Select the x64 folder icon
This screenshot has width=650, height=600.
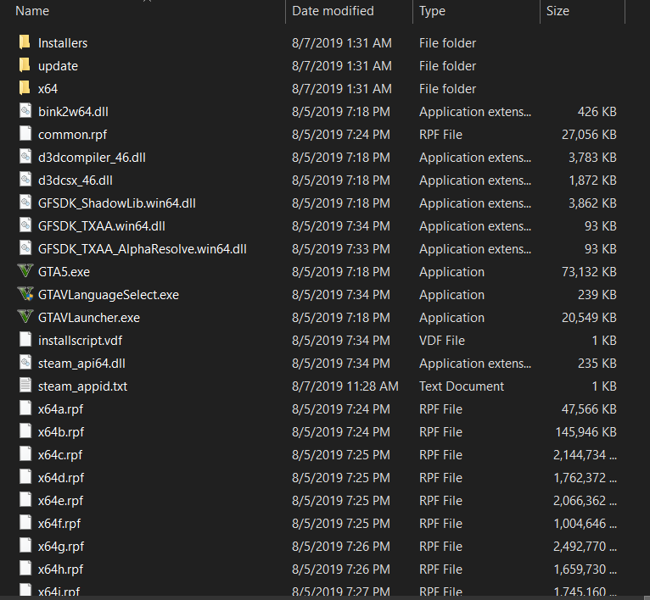(x=25, y=88)
